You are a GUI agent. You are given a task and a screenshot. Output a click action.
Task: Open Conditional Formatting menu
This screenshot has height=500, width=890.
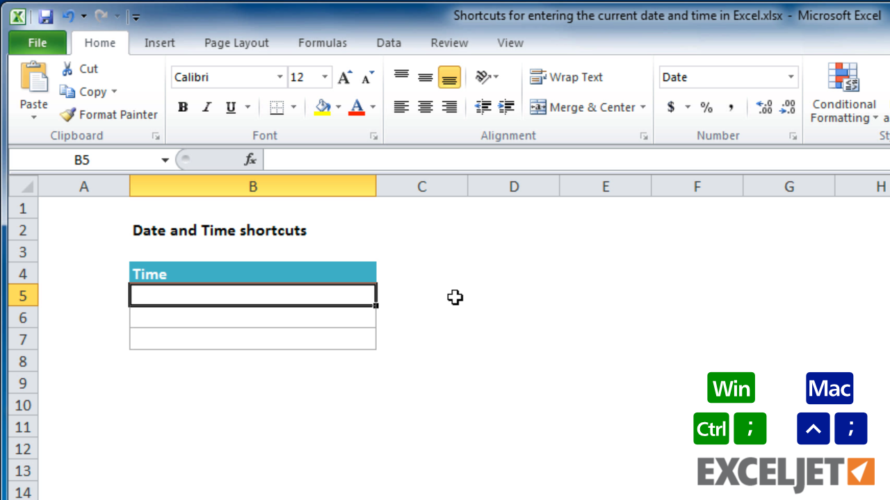844,94
